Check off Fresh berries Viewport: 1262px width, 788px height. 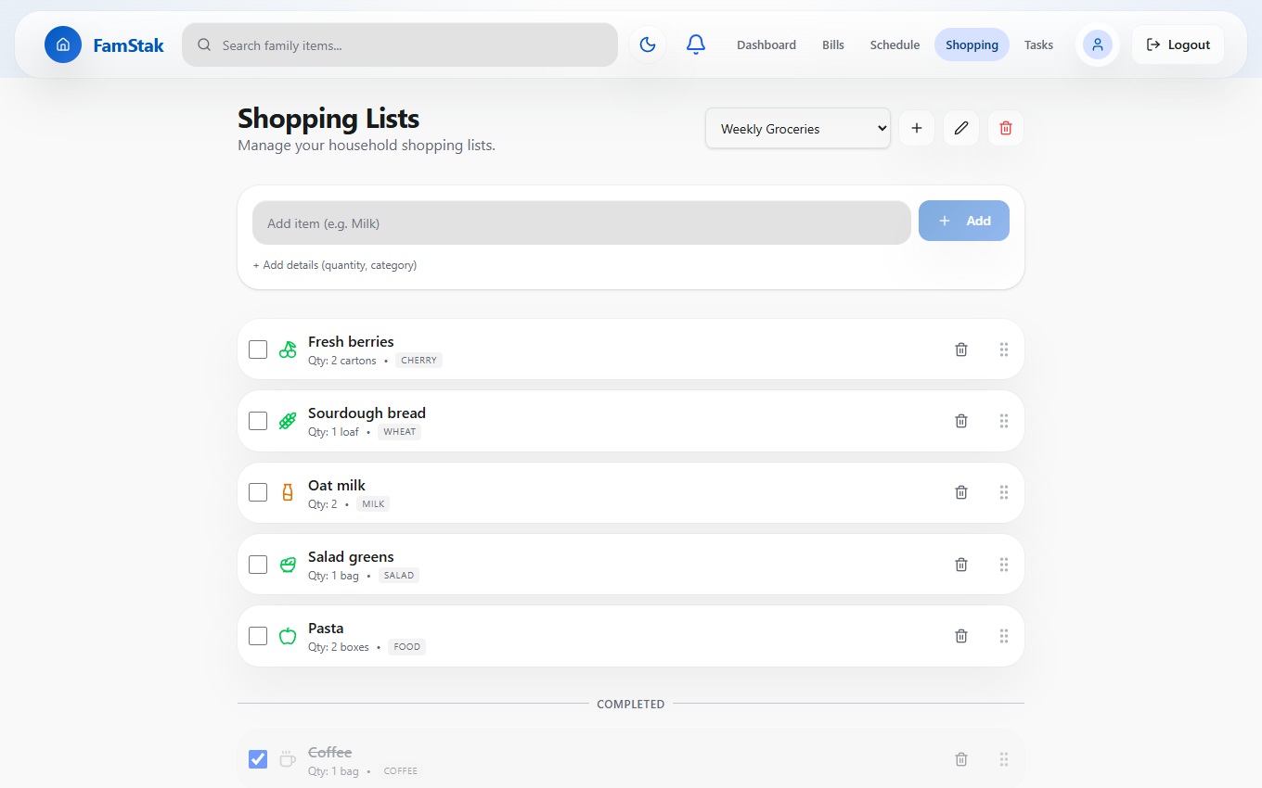258,350
